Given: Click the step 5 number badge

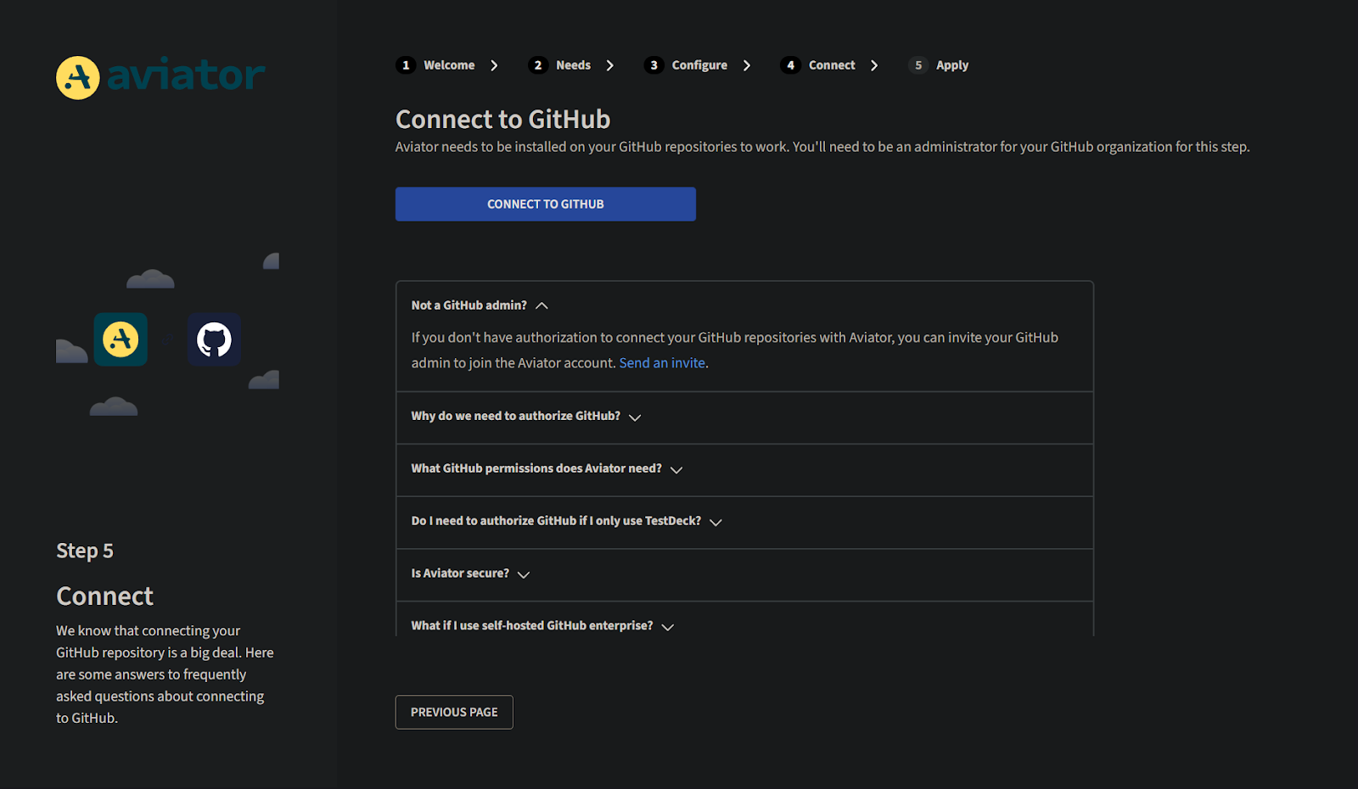Looking at the screenshot, I should point(918,65).
